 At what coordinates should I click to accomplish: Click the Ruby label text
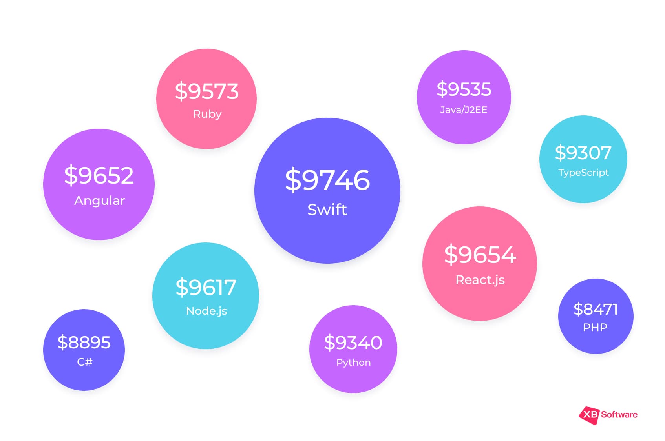point(207,114)
